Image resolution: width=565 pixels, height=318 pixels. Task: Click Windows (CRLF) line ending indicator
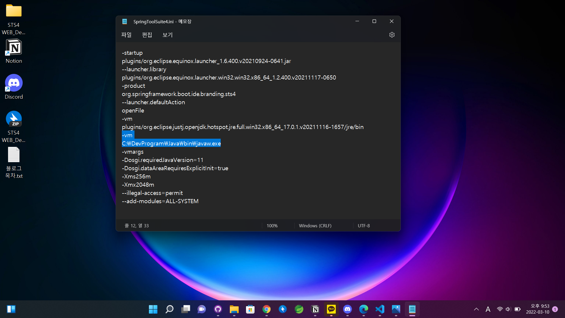(315, 226)
